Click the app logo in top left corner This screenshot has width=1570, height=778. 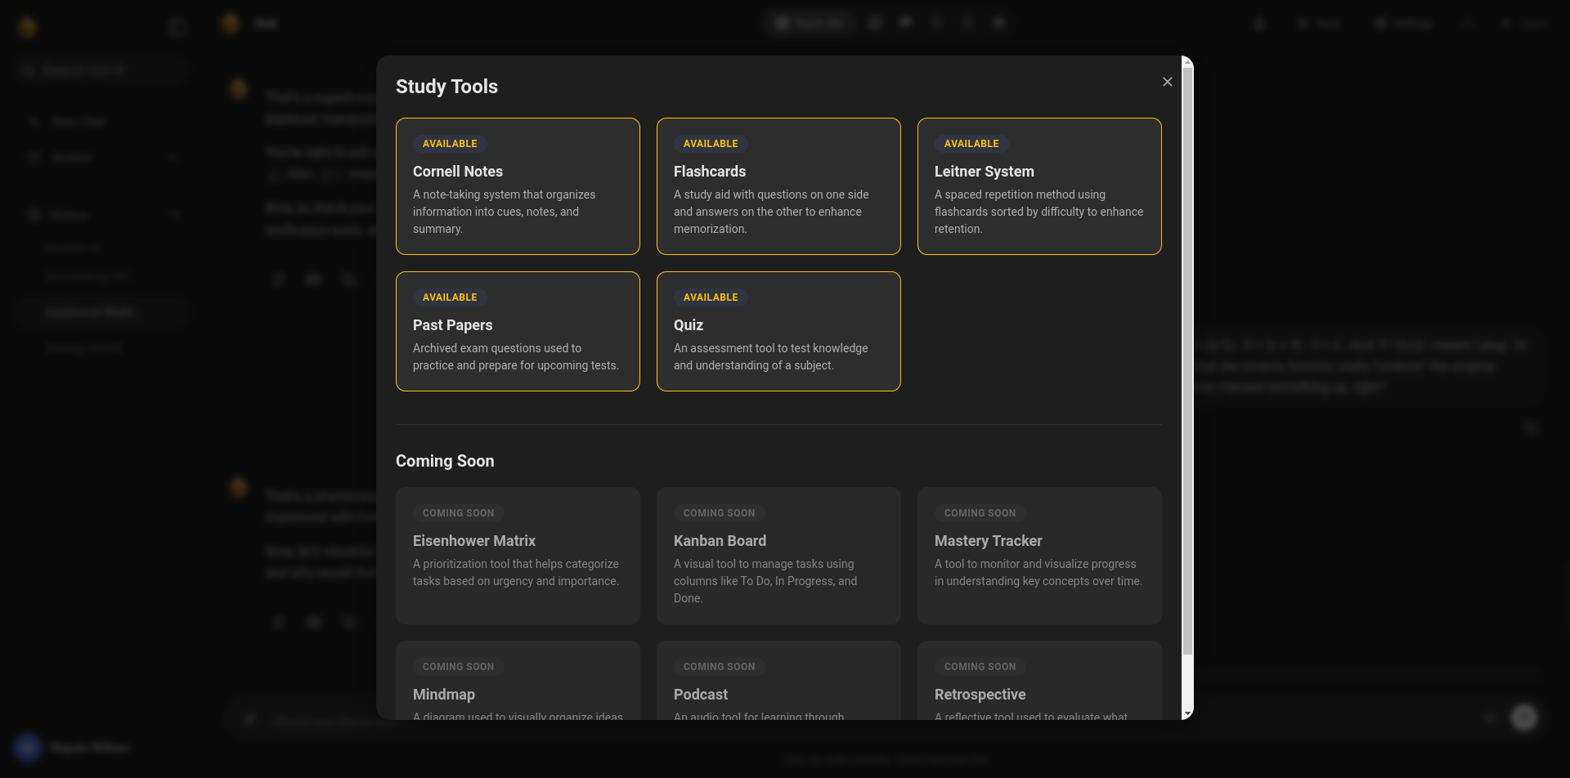tap(28, 28)
